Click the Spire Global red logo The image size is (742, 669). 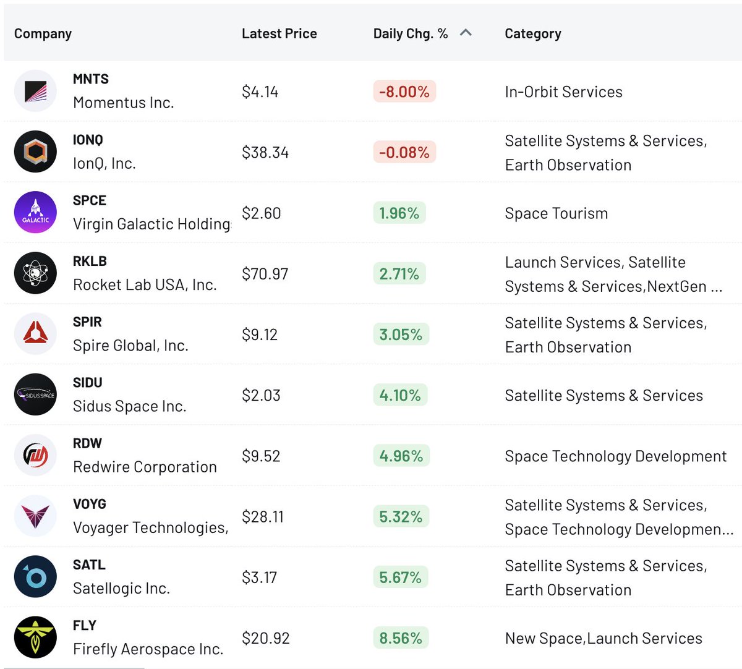35,334
